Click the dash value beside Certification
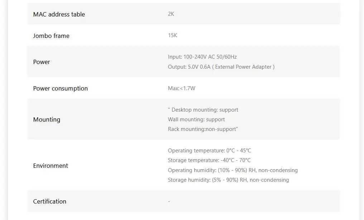Image resolution: width=364 pixels, height=220 pixels. 169,201
